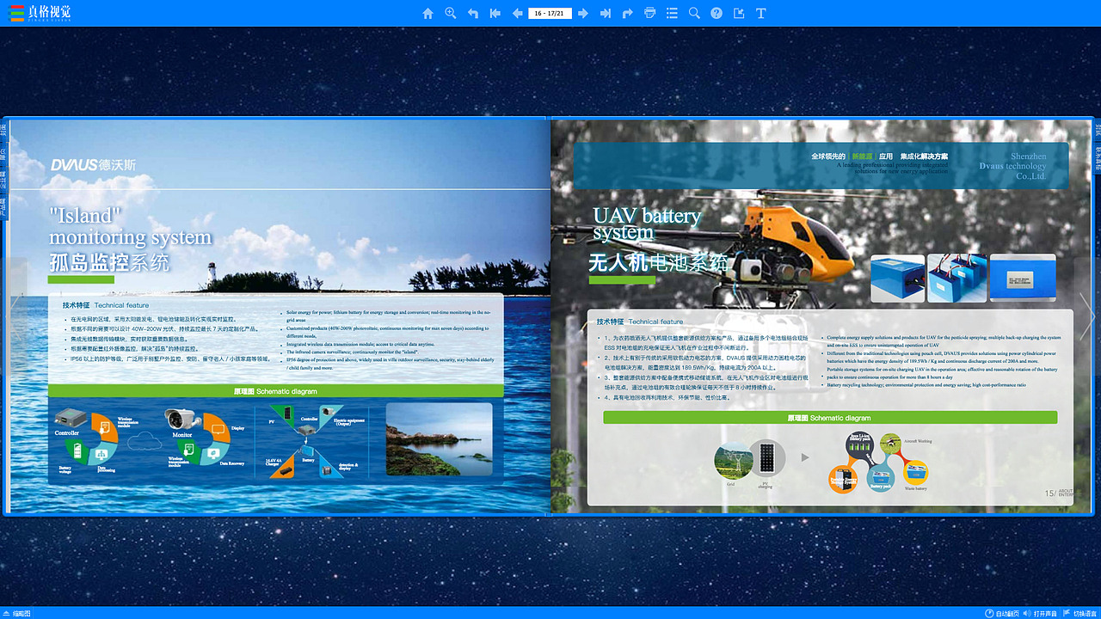Click the '全球领先的 新能源 应用 集成化解决方案' banner text
This screenshot has width=1101, height=619.
[x=879, y=156]
